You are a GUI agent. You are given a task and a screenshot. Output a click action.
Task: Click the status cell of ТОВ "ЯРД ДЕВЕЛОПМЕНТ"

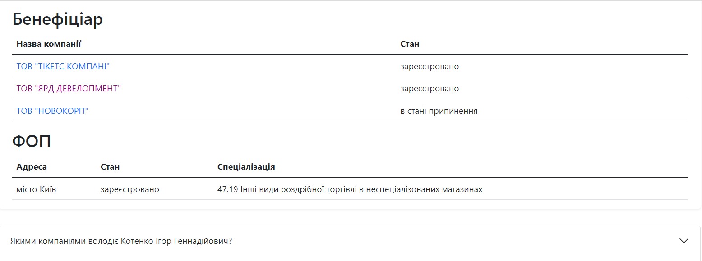(x=430, y=89)
